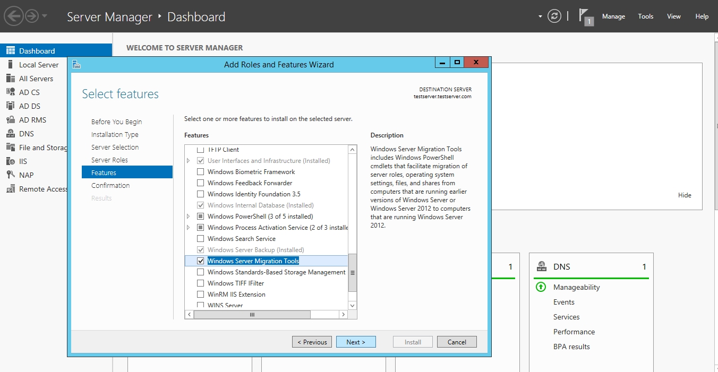
Task: Open Services in DNS tile
Action: click(567, 317)
